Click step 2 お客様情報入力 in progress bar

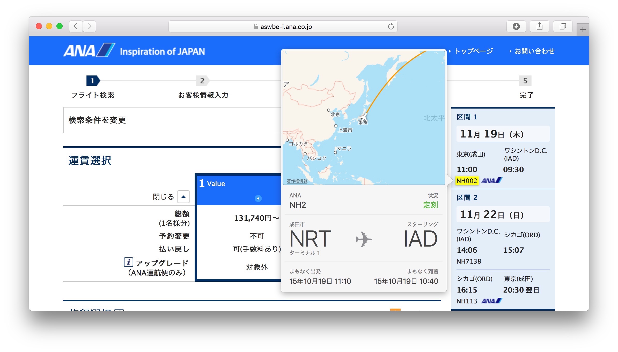(x=202, y=81)
